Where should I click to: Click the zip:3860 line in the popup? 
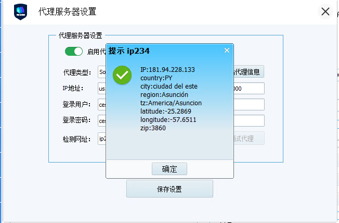pyautogui.click(x=153, y=128)
